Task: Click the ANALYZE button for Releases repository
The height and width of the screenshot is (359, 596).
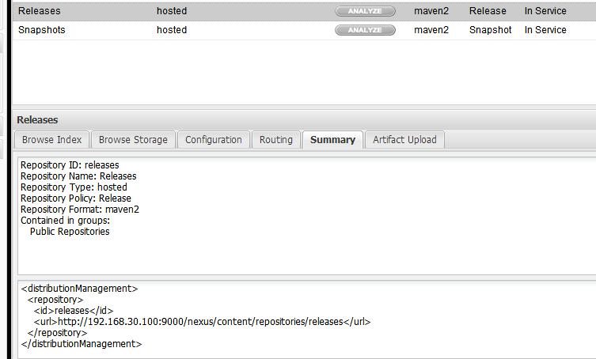Action: pyautogui.click(x=365, y=11)
